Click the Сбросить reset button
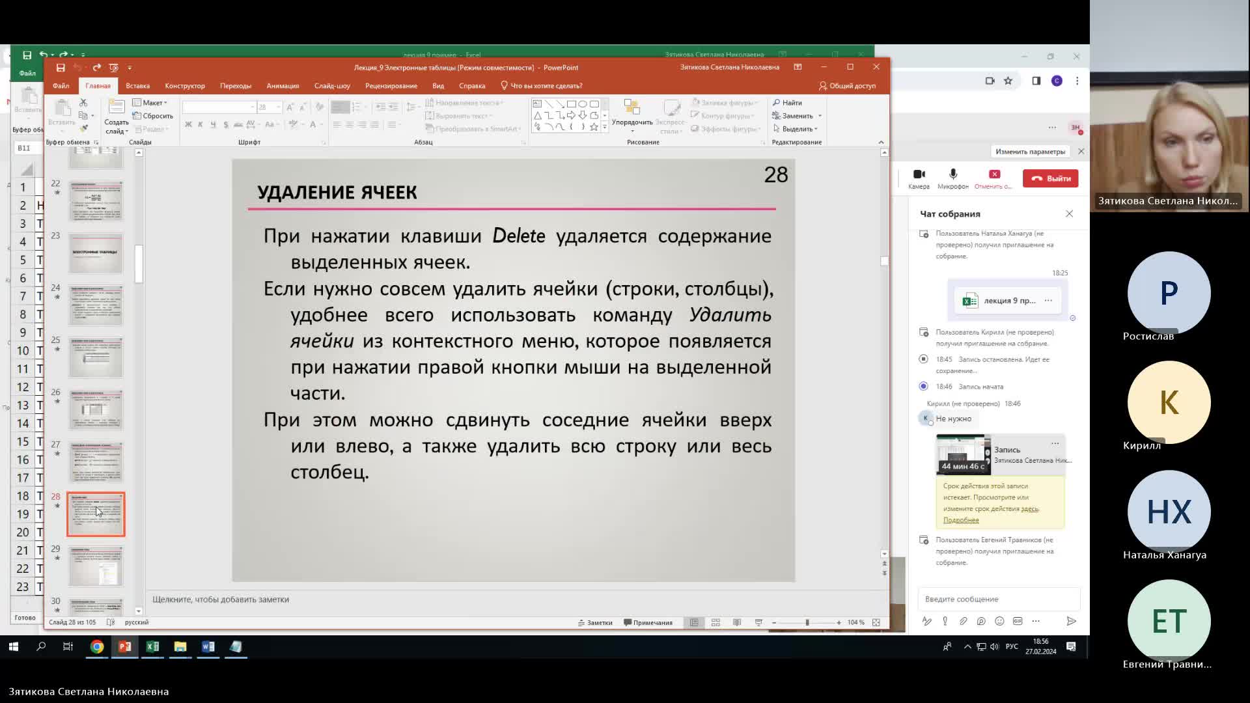 click(x=153, y=116)
